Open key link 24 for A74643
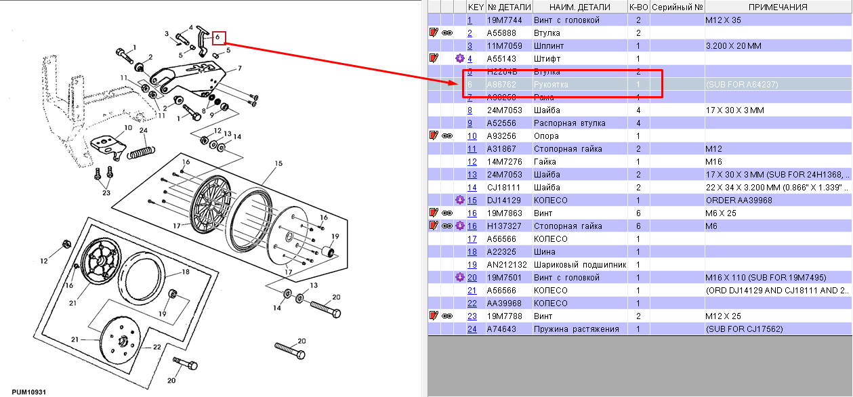 (472, 329)
